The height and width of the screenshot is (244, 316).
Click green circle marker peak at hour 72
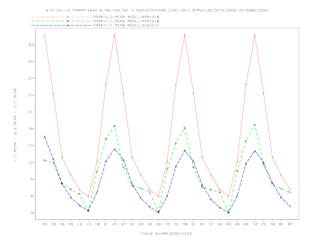[x=255, y=125]
